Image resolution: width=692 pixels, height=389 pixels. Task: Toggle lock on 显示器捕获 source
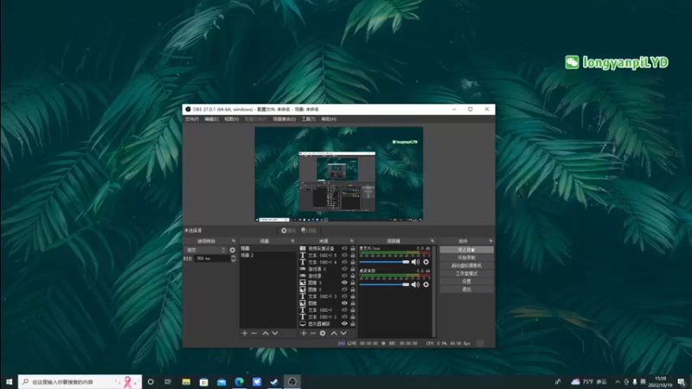click(353, 323)
